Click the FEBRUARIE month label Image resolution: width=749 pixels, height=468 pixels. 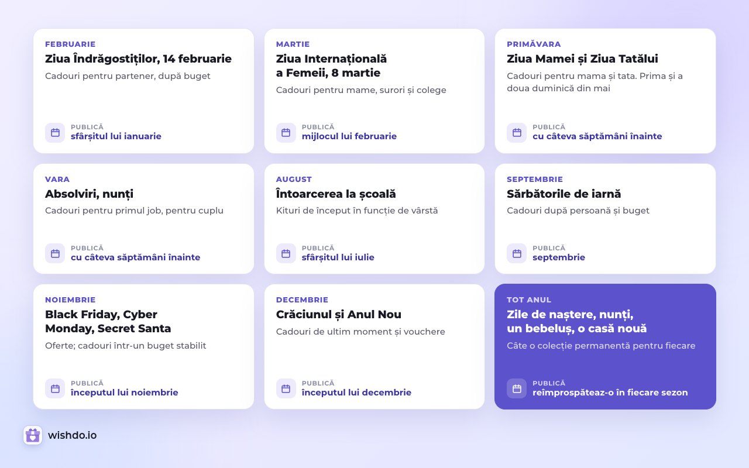70,44
